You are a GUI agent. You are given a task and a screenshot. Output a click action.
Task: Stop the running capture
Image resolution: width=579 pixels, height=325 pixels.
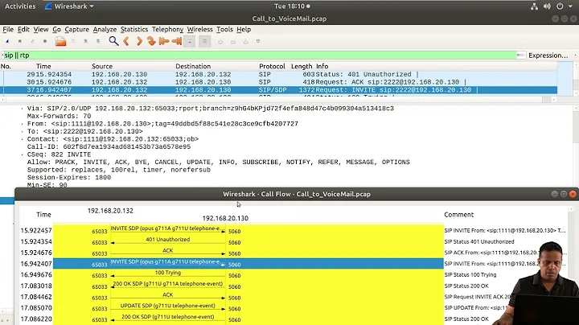pyautogui.click(x=20, y=41)
